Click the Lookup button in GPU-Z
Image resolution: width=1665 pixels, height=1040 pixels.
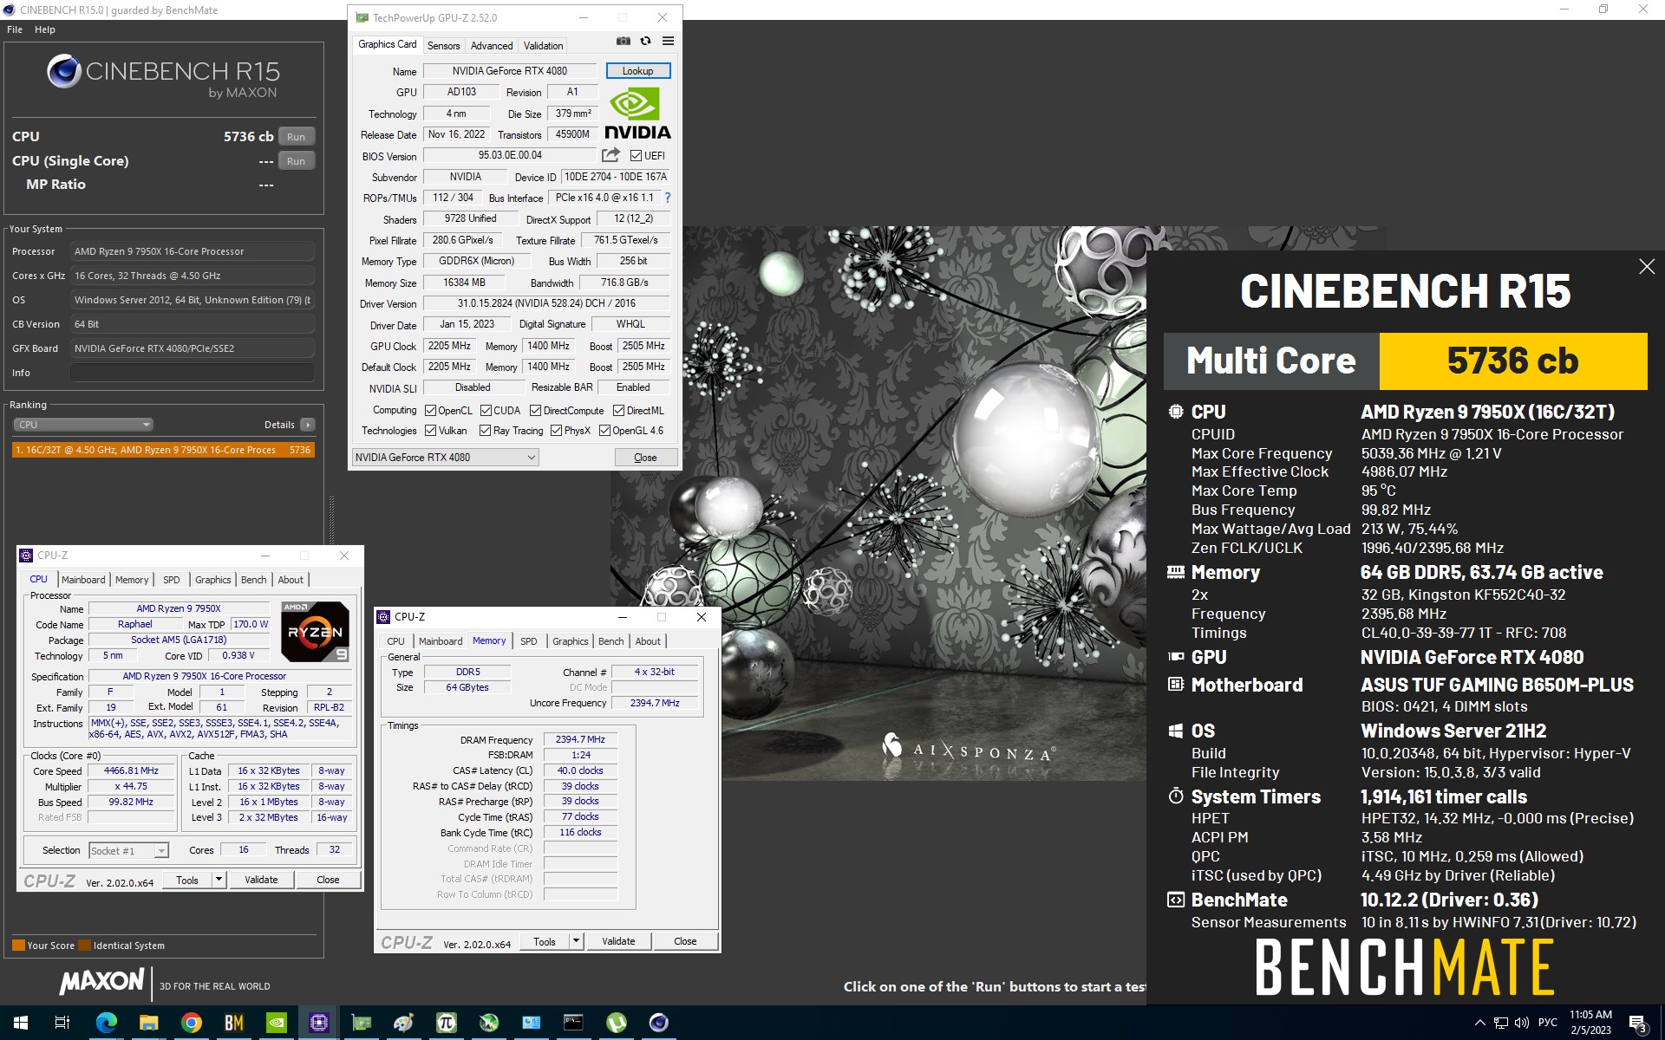tap(637, 71)
